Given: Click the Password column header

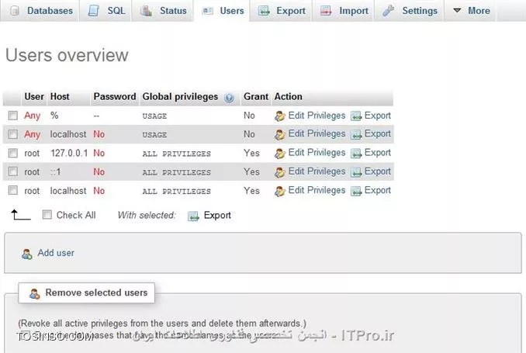Looking at the screenshot, I should click(x=115, y=97).
